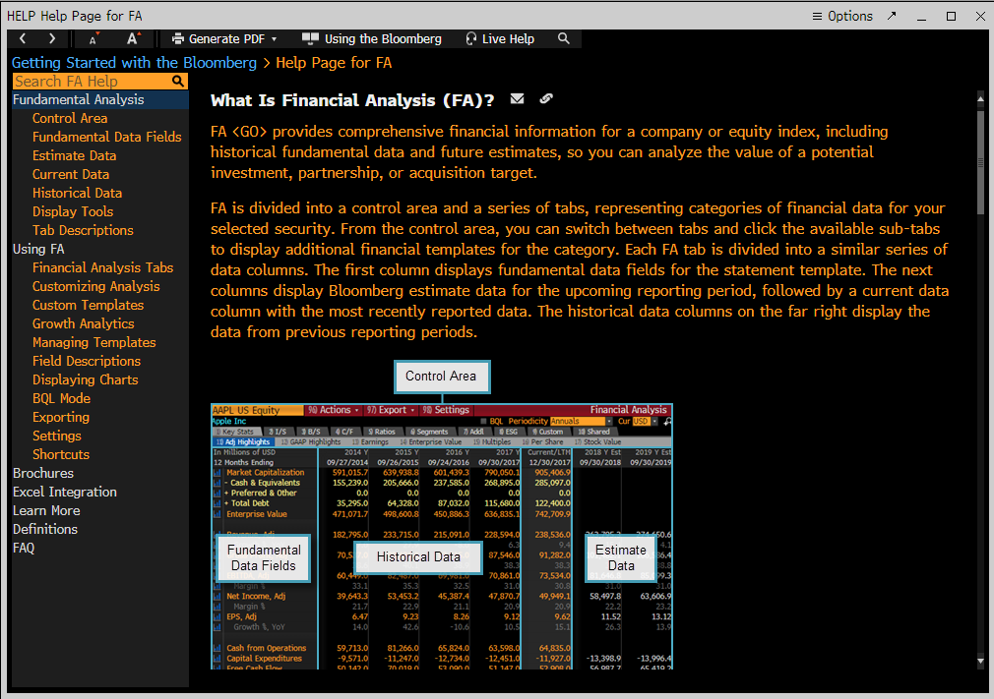Click the FA screen example image
The image size is (994, 699).
pos(442,536)
